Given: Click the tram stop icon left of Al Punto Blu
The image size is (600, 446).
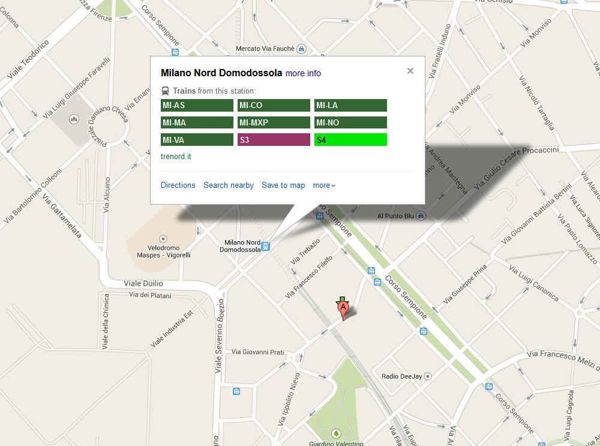Looking at the screenshot, I should [x=320, y=216].
